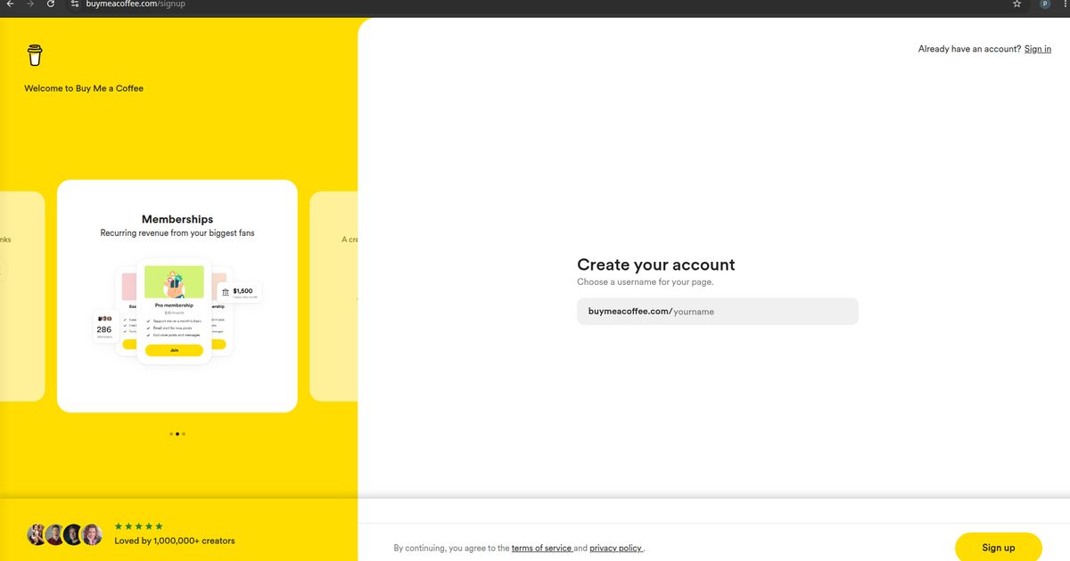
Task: Click the Memberships feature card
Action: point(177,296)
